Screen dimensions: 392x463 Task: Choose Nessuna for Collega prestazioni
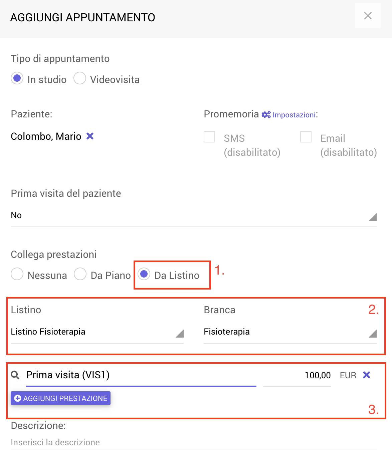click(x=17, y=274)
